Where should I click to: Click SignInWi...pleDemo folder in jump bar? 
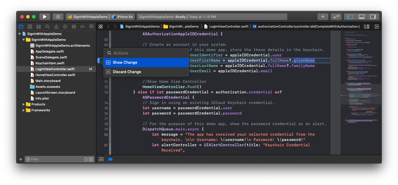[181, 26]
